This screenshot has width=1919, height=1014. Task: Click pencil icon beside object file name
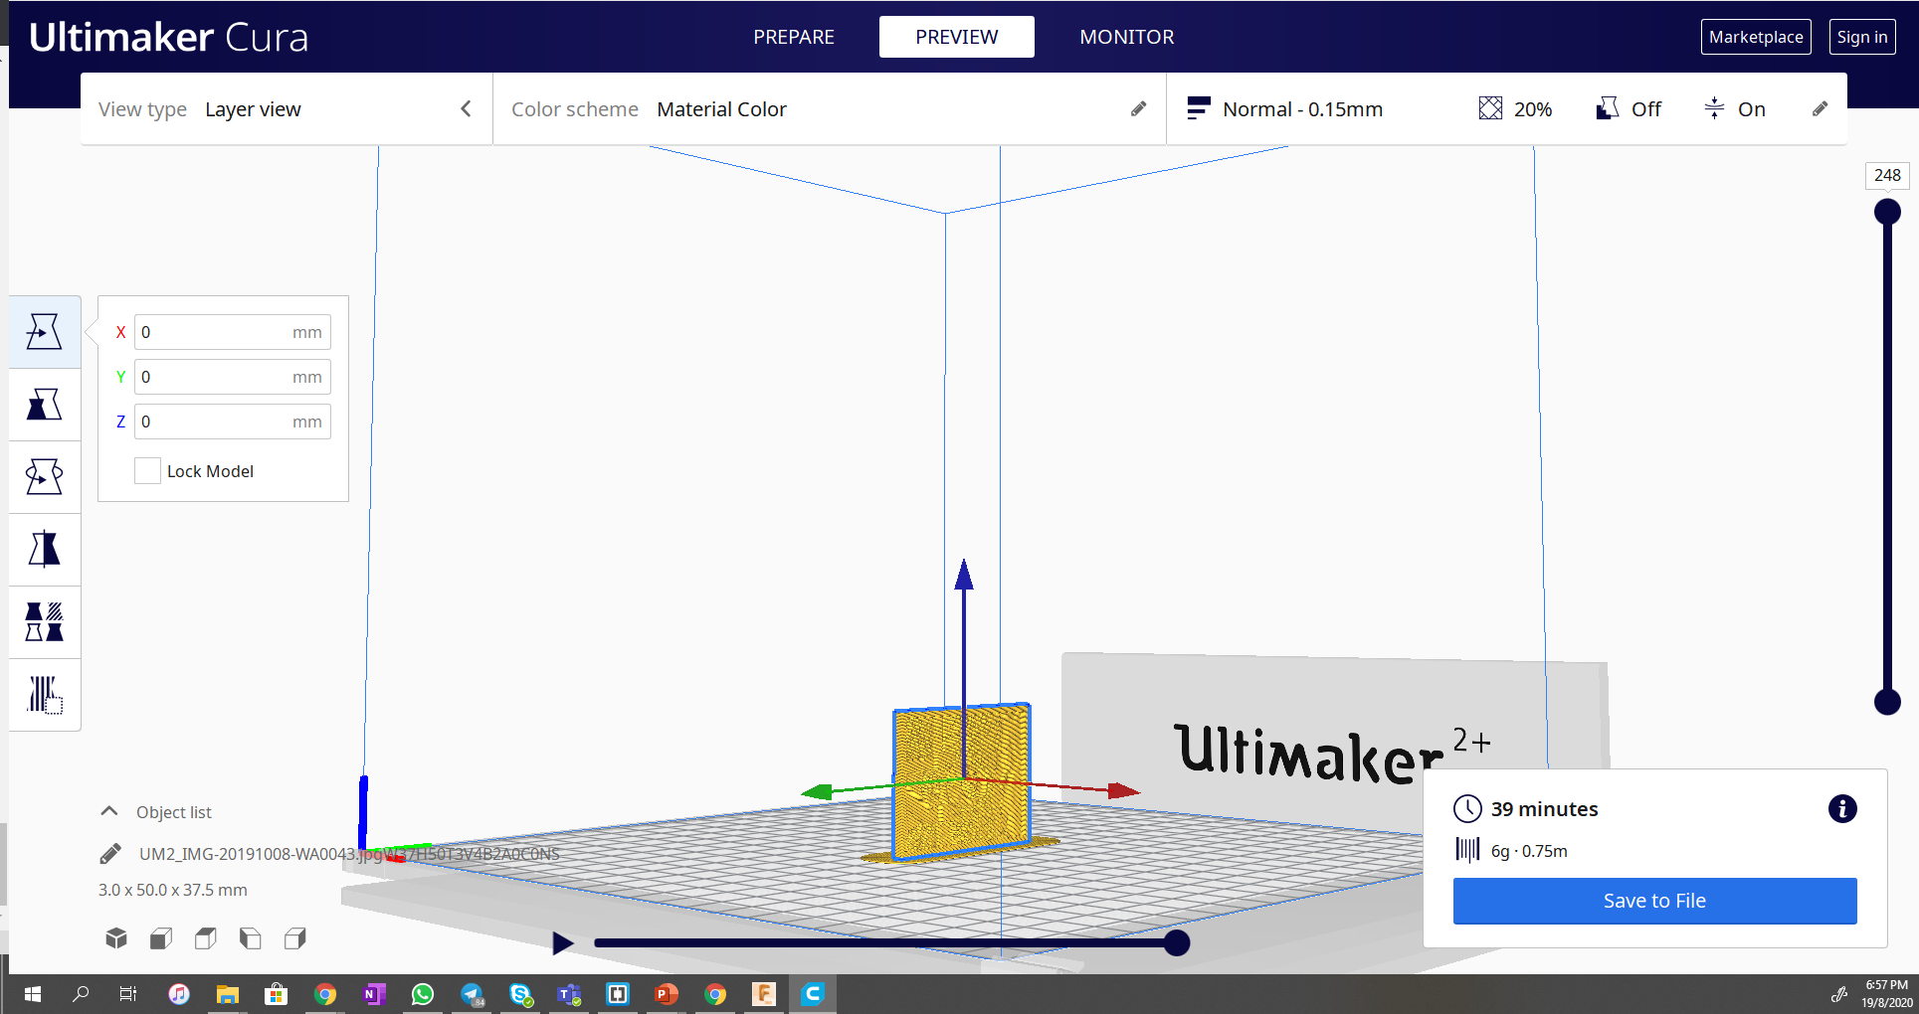click(110, 854)
